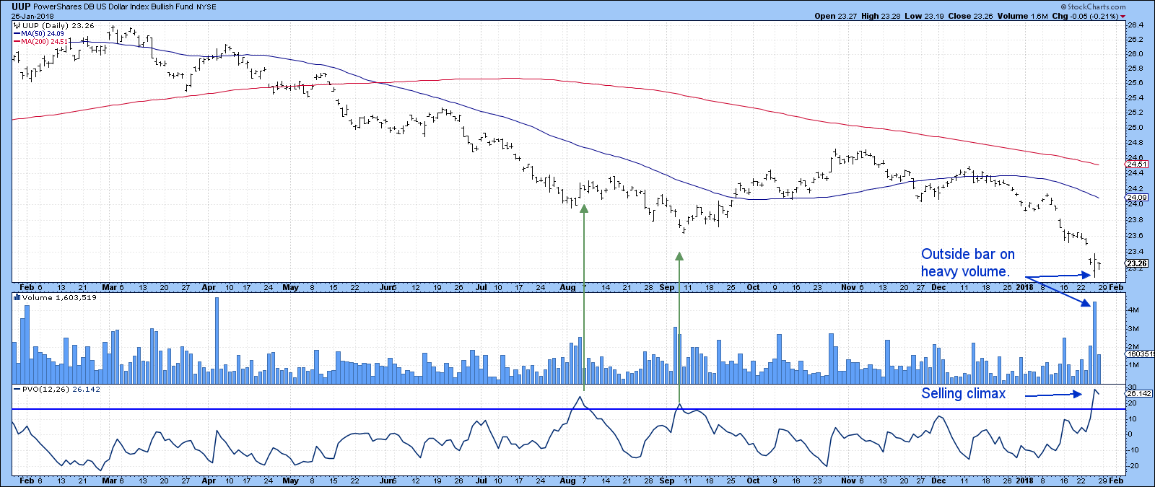Image resolution: width=1155 pixels, height=487 pixels.
Task: Click the Sep label at bottom of PVO panel
Action: tap(667, 481)
